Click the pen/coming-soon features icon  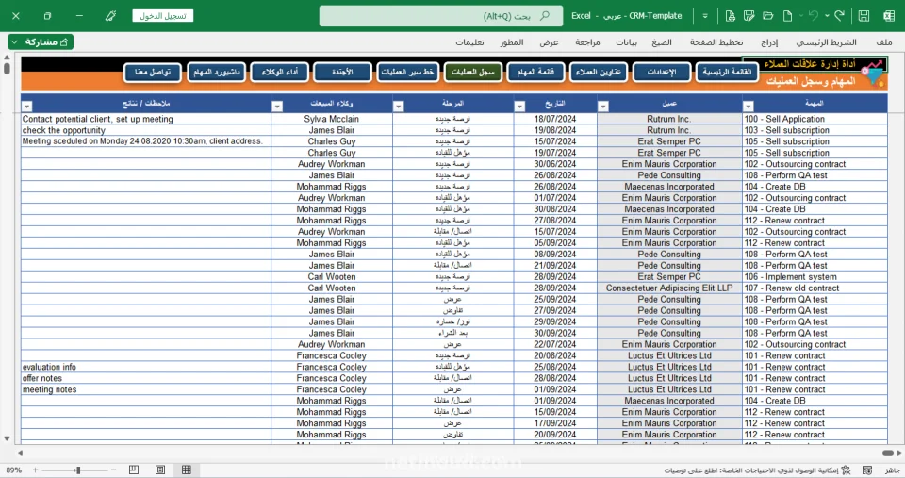click(x=111, y=16)
